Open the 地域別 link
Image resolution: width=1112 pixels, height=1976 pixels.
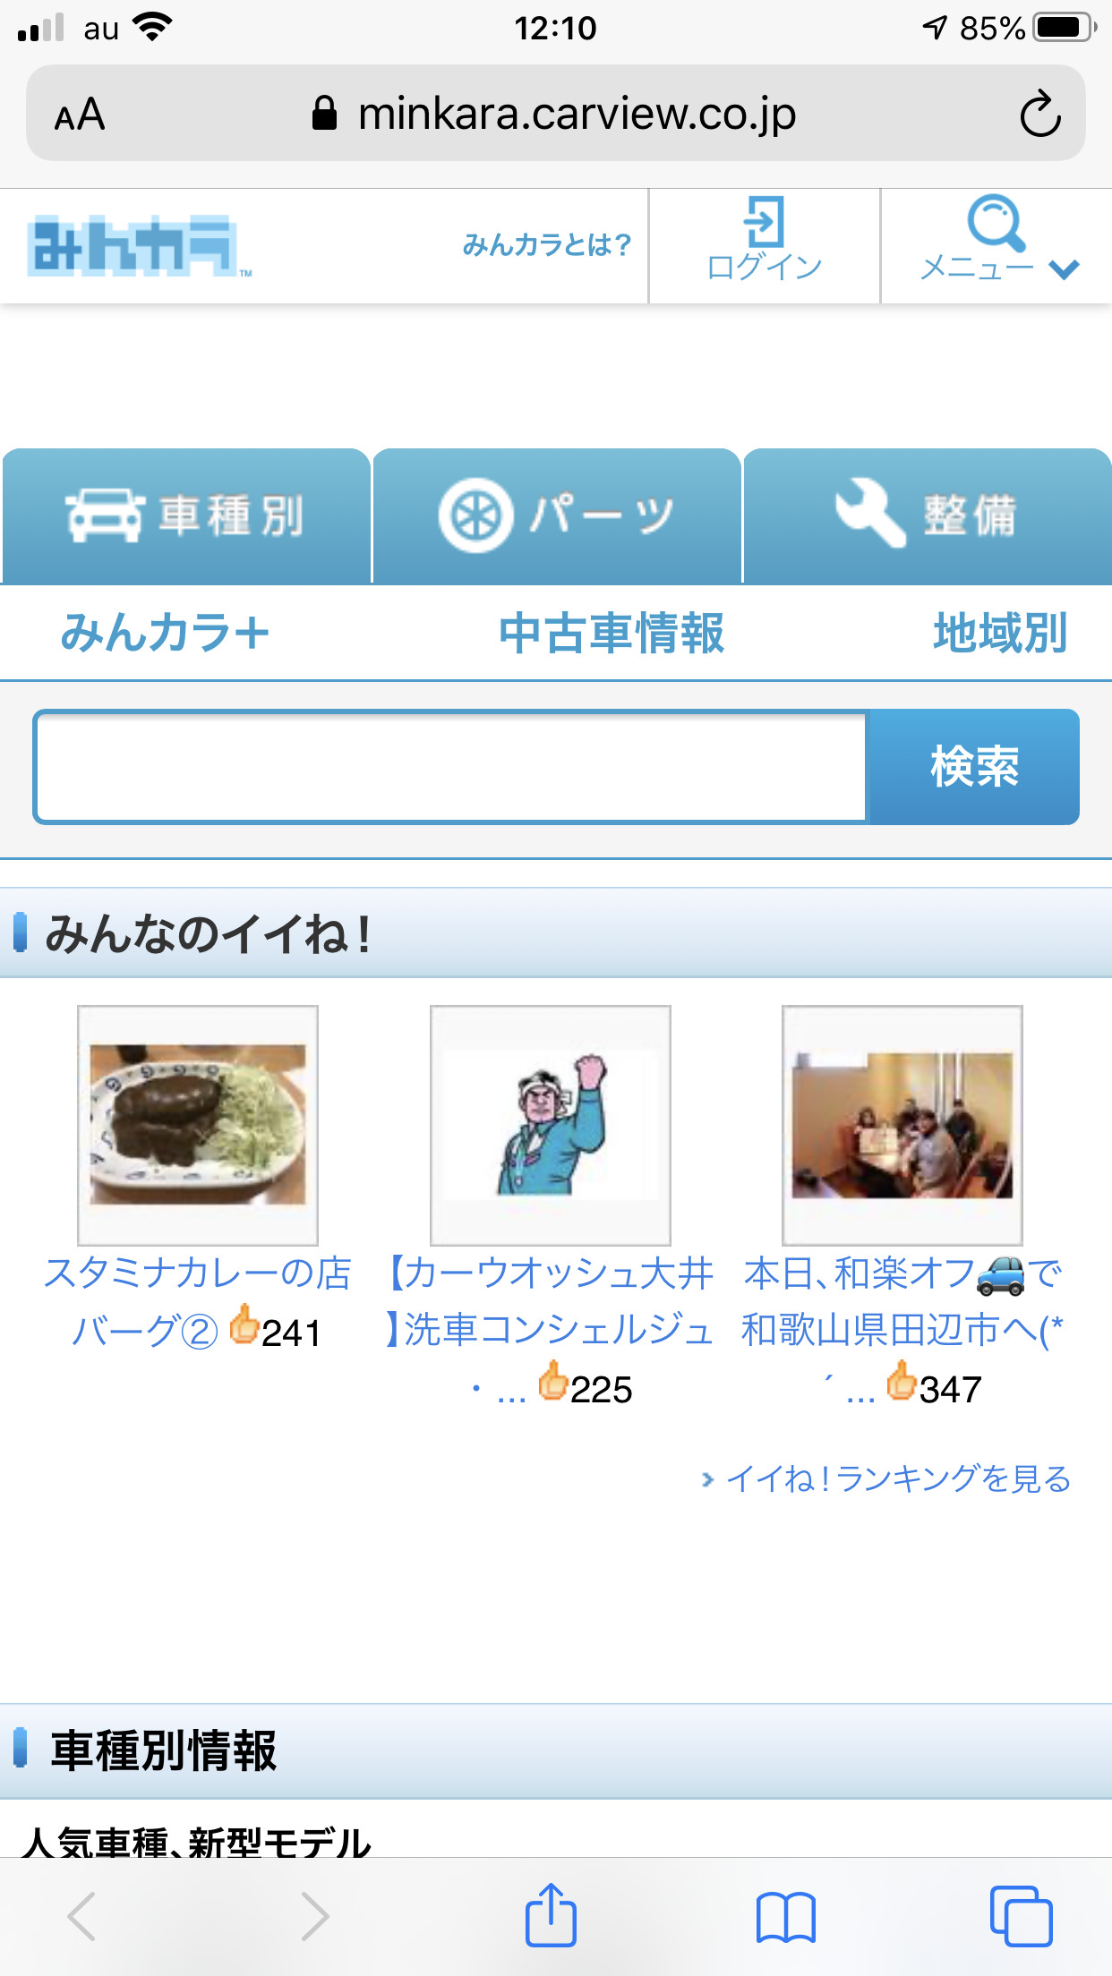(x=1000, y=633)
